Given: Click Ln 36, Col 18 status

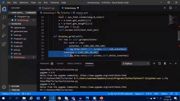Looking at the screenshot, I should [120, 94].
